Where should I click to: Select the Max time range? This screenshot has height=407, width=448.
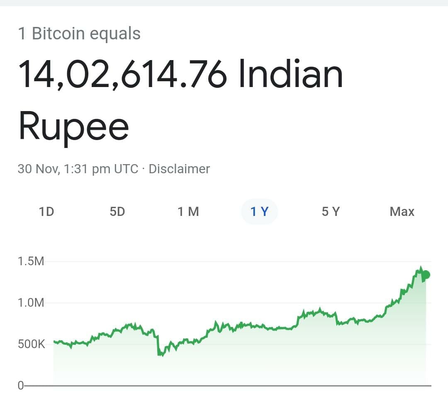point(402,212)
